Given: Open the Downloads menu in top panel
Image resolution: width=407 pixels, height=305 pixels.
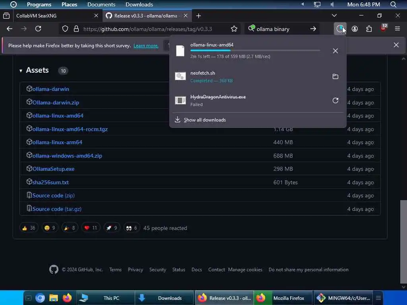Looking at the screenshot, I should point(139,4).
